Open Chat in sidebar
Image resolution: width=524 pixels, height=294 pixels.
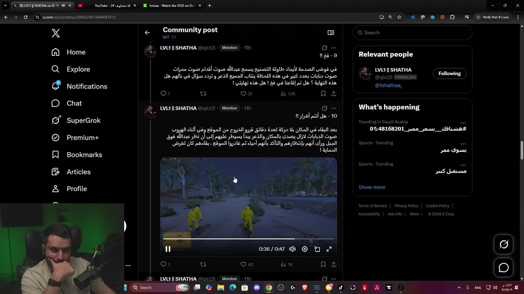[x=66, y=104]
